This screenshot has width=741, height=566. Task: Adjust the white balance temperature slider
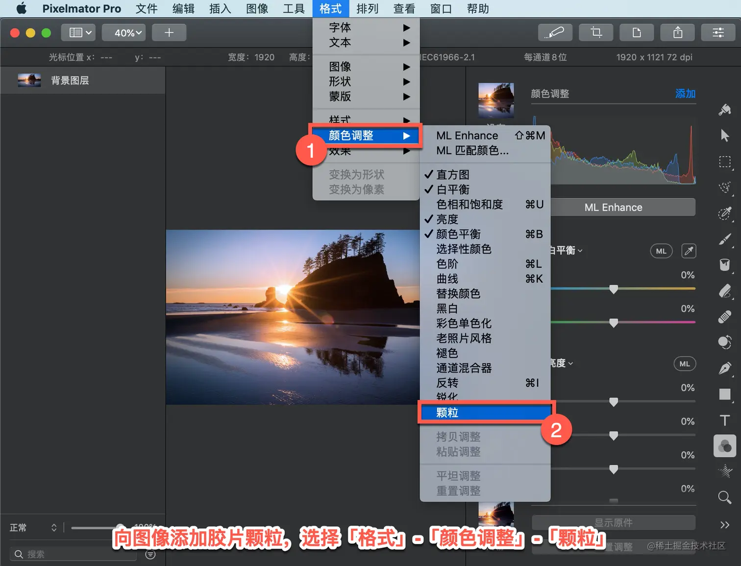click(614, 289)
